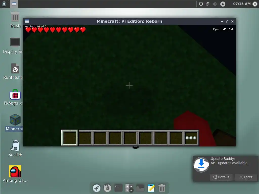Click the volume speaker tray icon
The width and height of the screenshot is (259, 194).
tap(214, 4)
